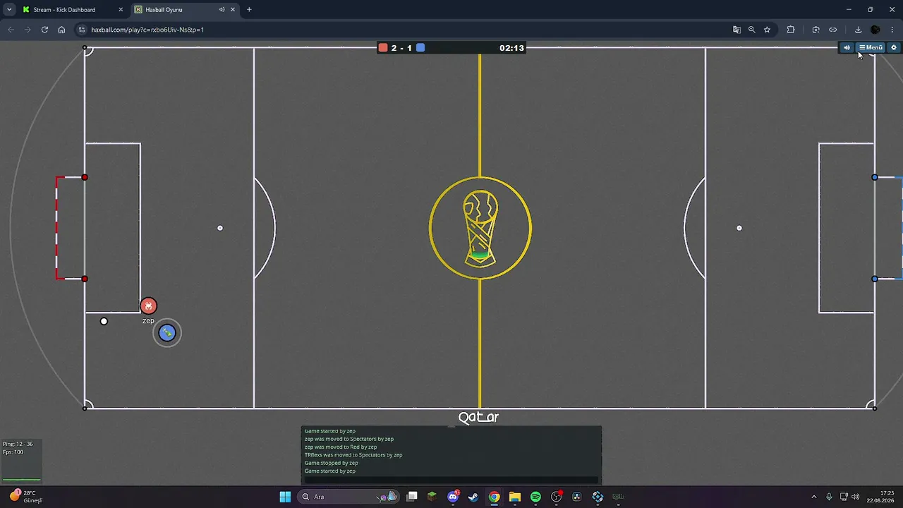Click the 2 - 1 score display
Image resolution: width=903 pixels, height=508 pixels.
pos(401,48)
